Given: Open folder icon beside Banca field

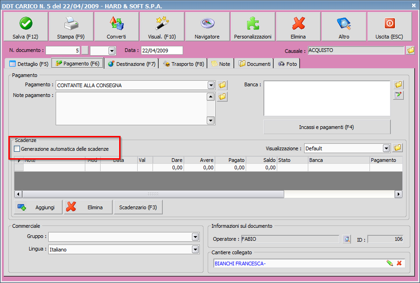Looking at the screenshot, I should (x=398, y=84).
